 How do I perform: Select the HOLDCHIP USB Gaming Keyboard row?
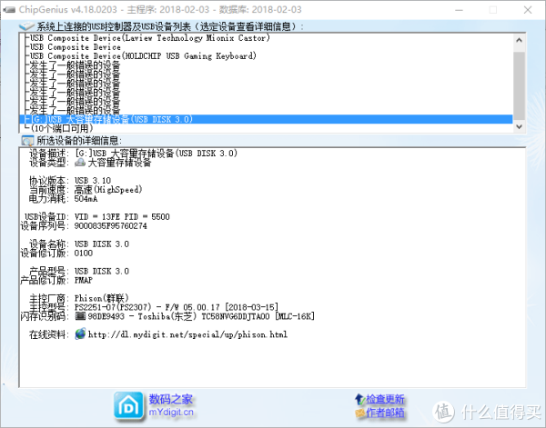[x=266, y=56]
